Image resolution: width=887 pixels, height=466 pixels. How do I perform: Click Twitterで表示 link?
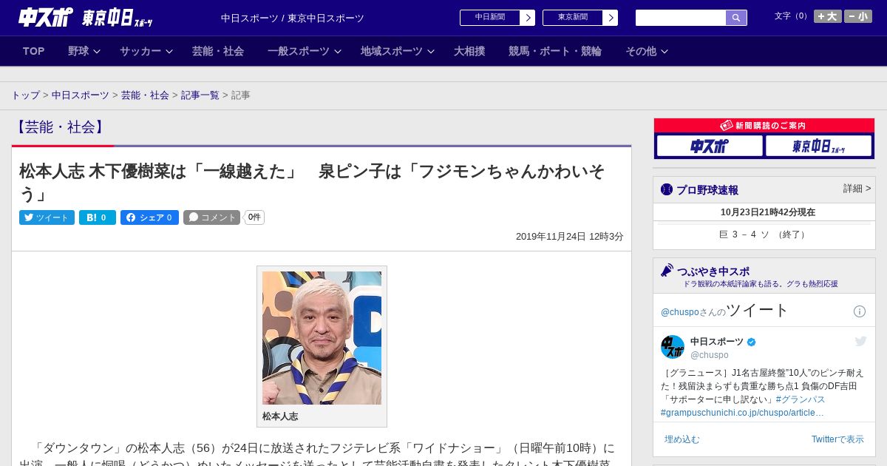(837, 439)
